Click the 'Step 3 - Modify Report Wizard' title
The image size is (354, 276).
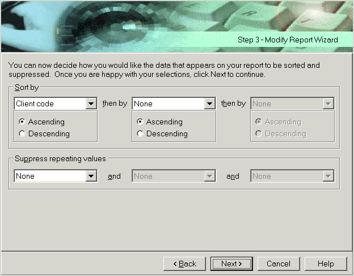tap(288, 40)
